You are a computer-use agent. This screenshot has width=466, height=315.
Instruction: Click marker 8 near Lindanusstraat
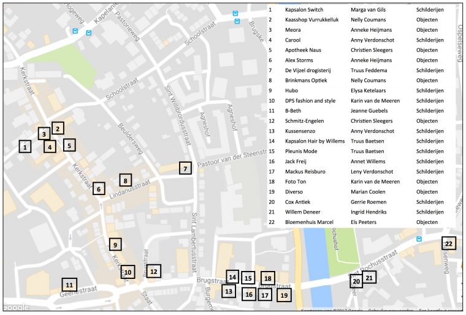click(125, 180)
